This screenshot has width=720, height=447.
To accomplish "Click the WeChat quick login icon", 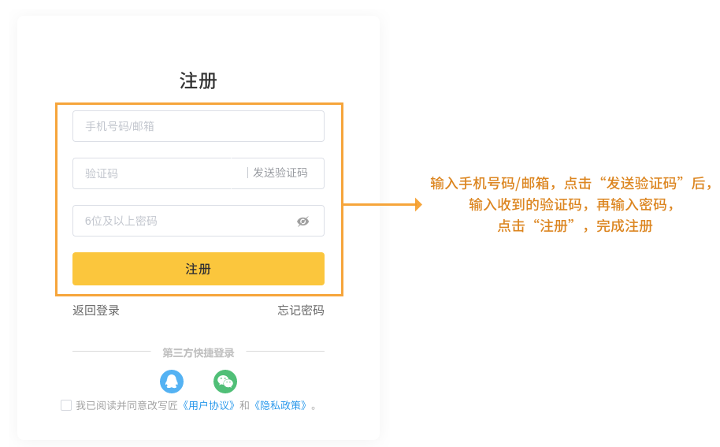I will [225, 382].
